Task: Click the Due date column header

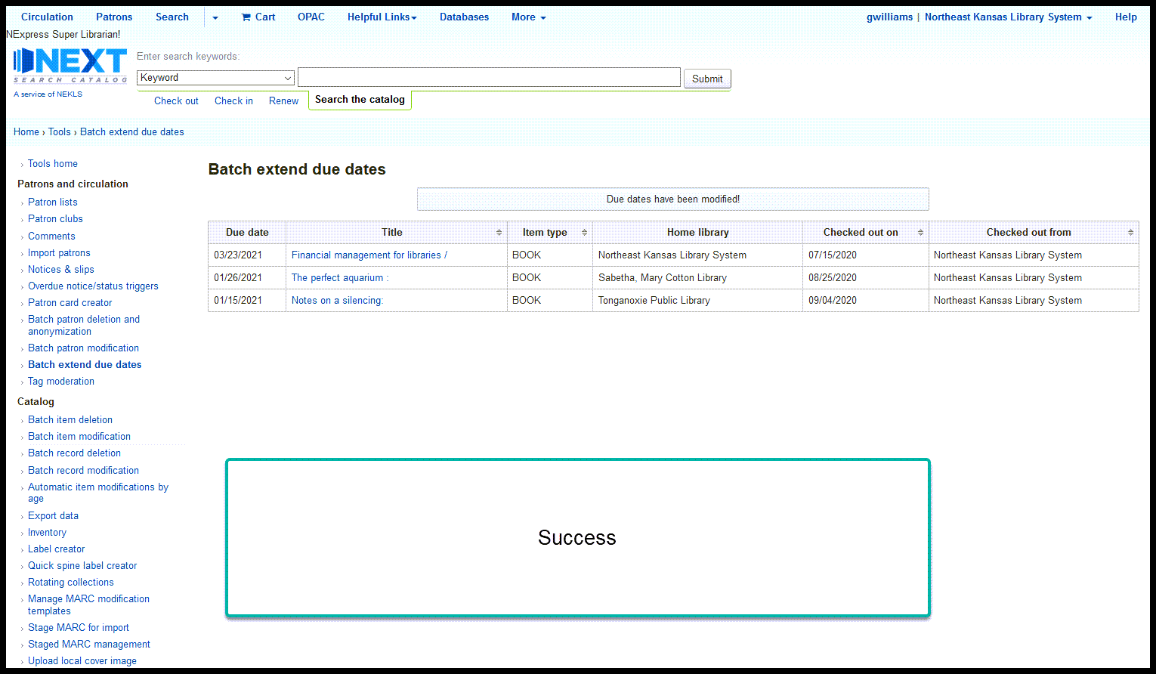Action: pyautogui.click(x=247, y=232)
